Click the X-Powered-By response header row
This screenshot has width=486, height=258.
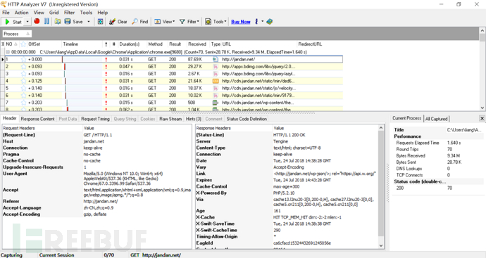[x=287, y=193]
